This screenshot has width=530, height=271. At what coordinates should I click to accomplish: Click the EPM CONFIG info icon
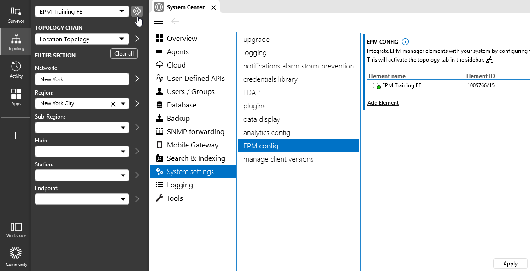pos(405,42)
